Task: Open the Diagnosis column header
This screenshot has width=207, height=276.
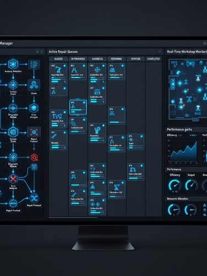Action: click(x=97, y=59)
